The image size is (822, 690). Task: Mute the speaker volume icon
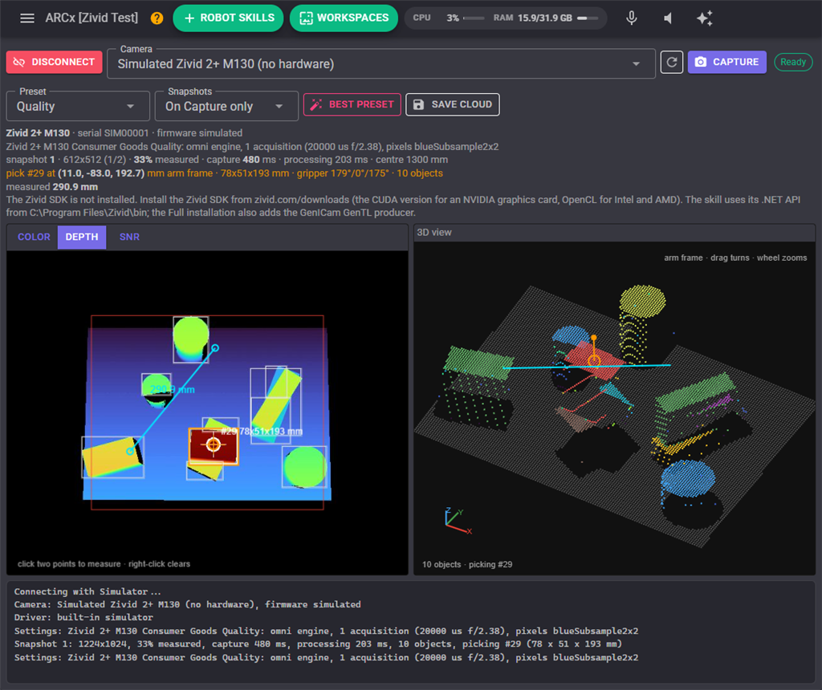pyautogui.click(x=668, y=18)
